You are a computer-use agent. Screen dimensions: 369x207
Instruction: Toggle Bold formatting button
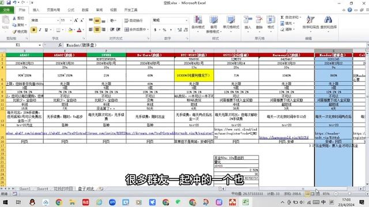[33, 30]
